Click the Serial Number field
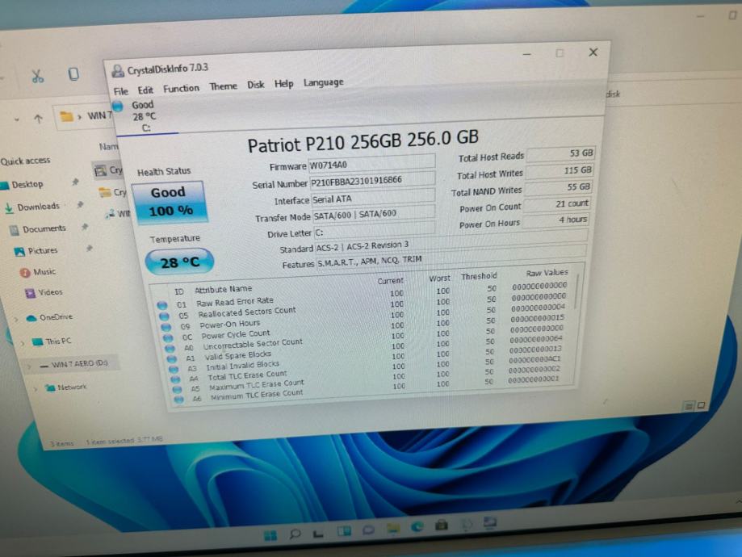The image size is (742, 557). [372, 180]
